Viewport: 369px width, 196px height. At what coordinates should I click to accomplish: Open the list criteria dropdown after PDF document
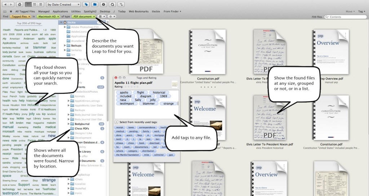click(102, 17)
